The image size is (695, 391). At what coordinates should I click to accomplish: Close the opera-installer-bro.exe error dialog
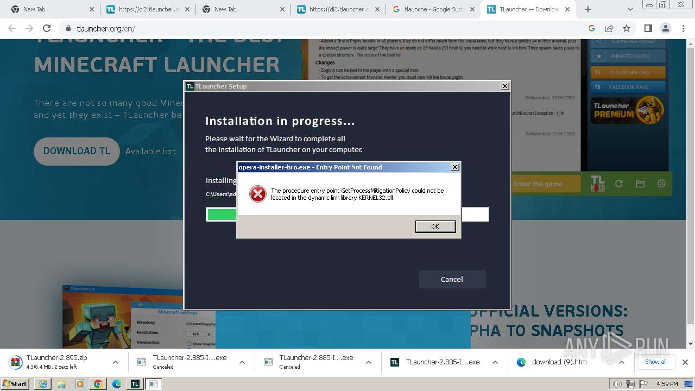click(455, 167)
